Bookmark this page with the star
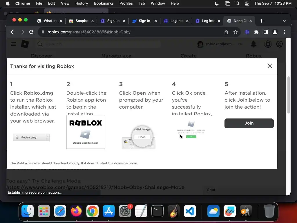 (236, 32)
